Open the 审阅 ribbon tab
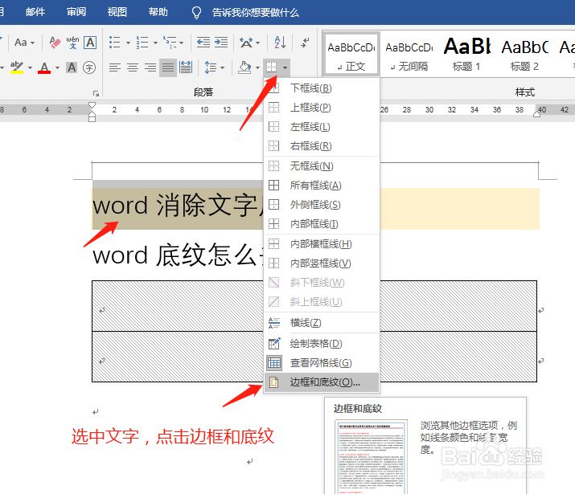This screenshot has height=494, width=575. [x=76, y=12]
